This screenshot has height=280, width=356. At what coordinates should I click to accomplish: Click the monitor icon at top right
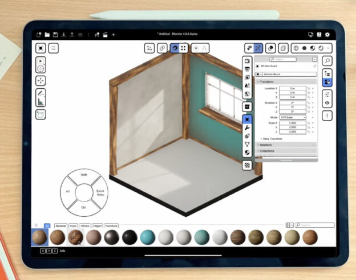click(x=310, y=35)
